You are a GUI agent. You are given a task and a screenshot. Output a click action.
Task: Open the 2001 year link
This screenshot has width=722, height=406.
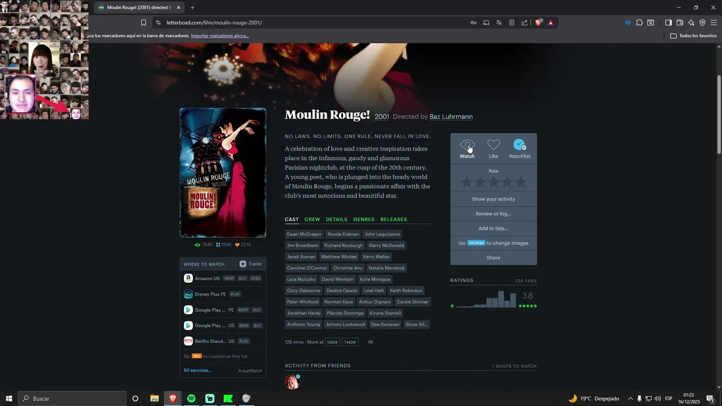(382, 117)
